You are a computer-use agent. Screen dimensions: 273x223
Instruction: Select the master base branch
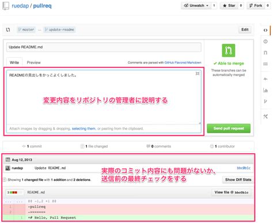[26, 29]
